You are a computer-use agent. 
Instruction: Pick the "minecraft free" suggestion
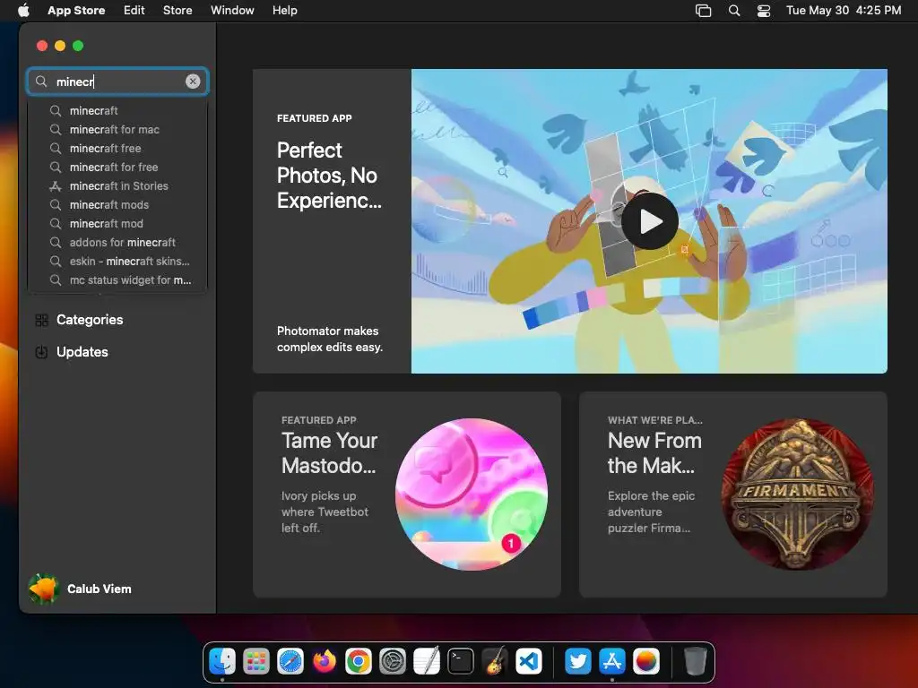click(x=117, y=148)
